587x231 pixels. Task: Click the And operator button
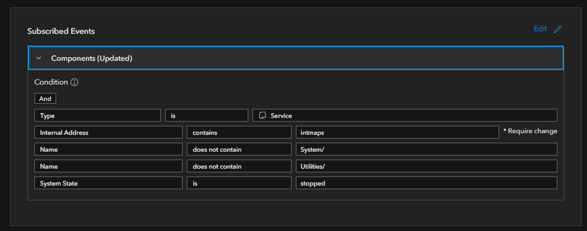45,99
